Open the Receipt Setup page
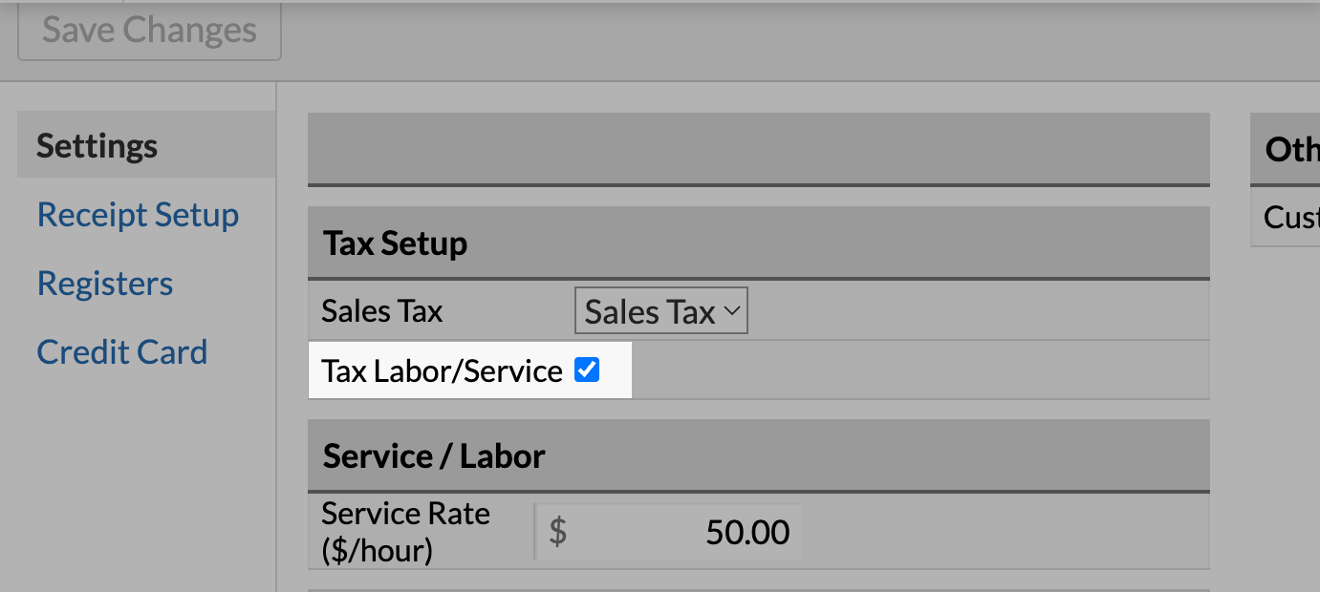The width and height of the screenshot is (1320, 592). (x=138, y=215)
